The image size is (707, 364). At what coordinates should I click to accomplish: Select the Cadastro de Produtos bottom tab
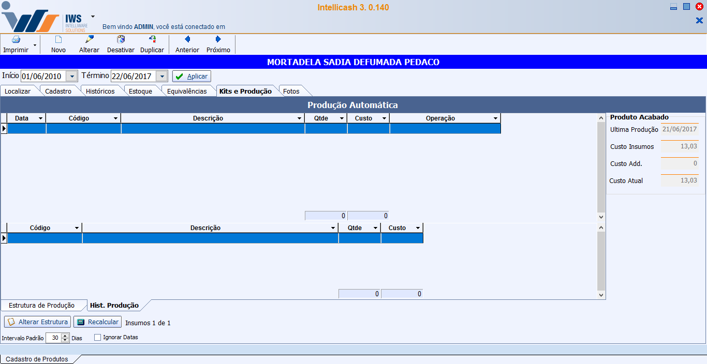[x=37, y=359]
